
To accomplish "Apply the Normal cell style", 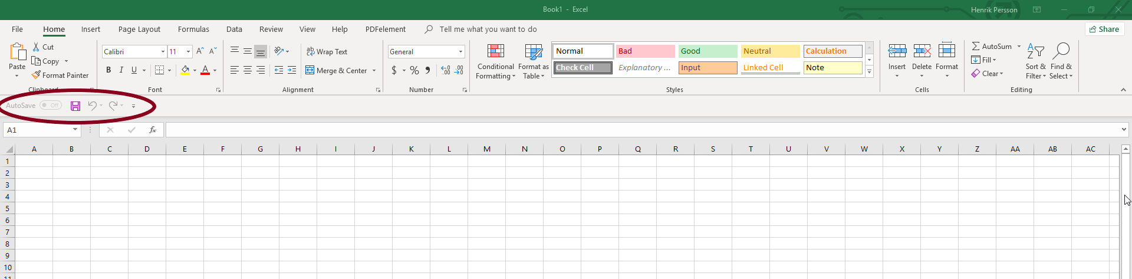I will tap(583, 51).
